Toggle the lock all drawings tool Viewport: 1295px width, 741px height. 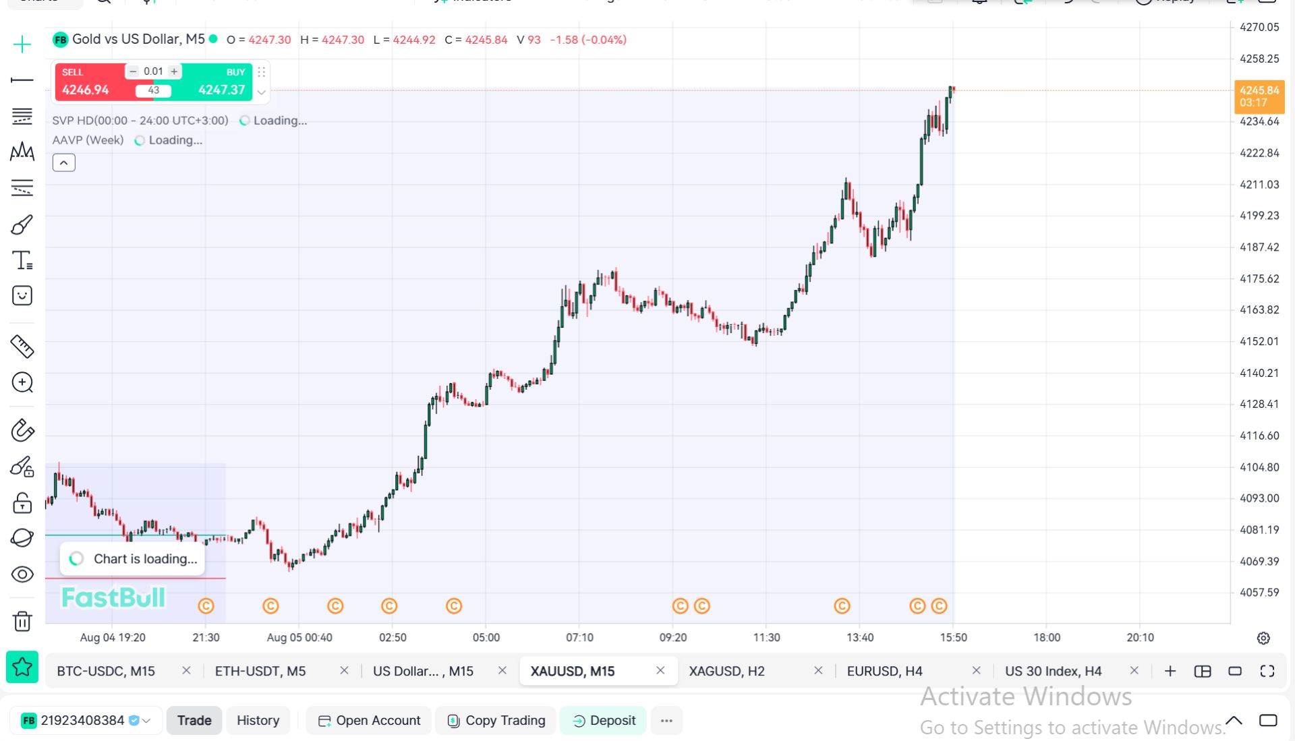point(22,502)
